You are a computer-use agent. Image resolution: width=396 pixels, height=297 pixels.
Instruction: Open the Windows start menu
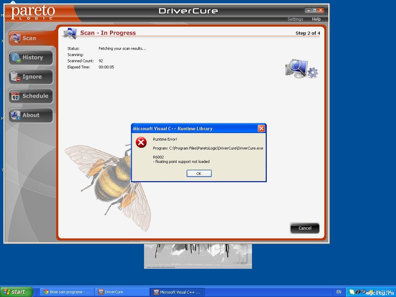[x=16, y=292]
